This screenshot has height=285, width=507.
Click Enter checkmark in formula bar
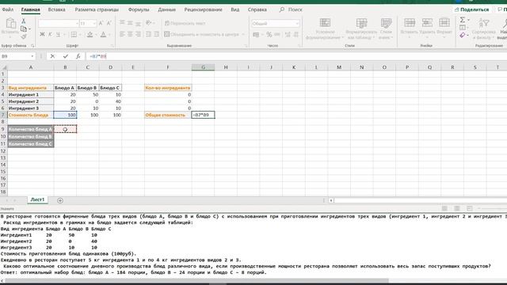point(65,56)
